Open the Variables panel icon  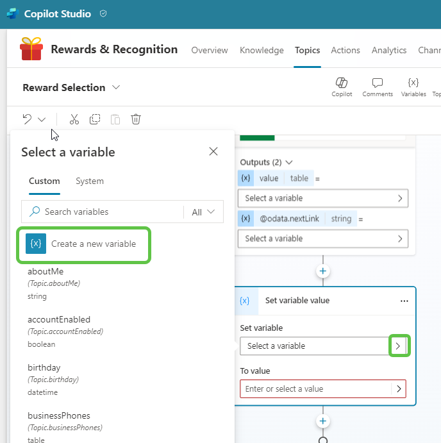click(x=413, y=87)
